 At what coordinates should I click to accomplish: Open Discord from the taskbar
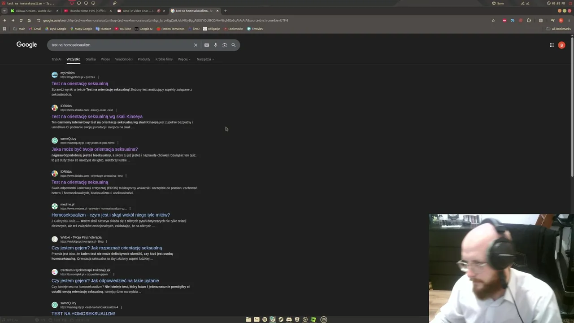pyautogui.click(x=289, y=319)
